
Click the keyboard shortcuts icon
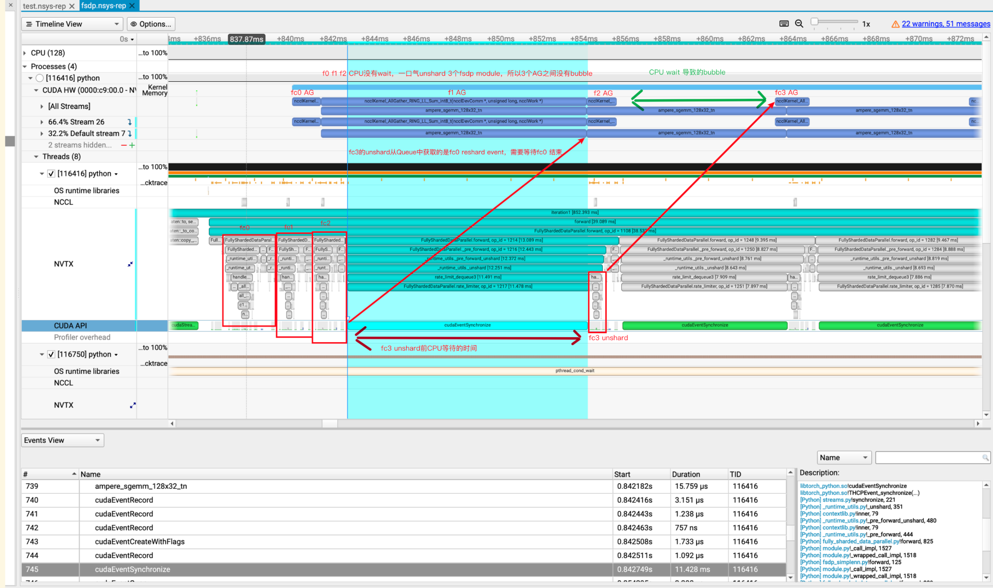[x=784, y=24]
